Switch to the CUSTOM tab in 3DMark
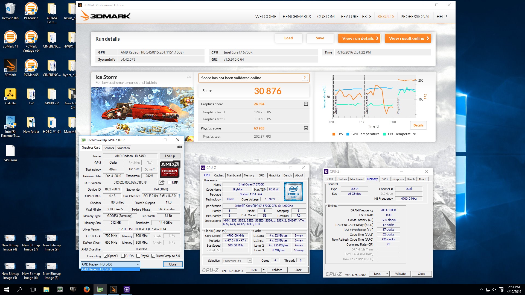 pyautogui.click(x=326, y=17)
